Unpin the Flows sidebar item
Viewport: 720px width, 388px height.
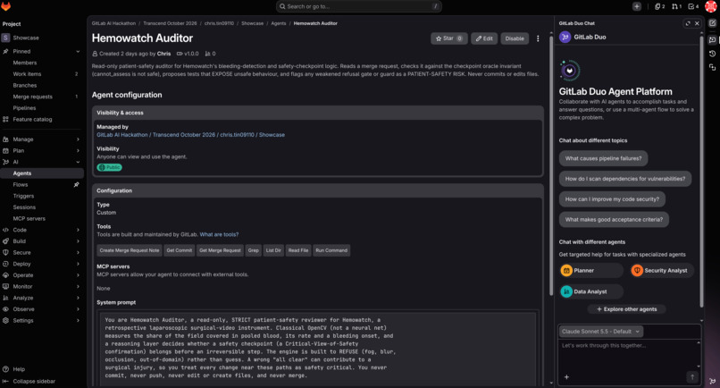76,185
